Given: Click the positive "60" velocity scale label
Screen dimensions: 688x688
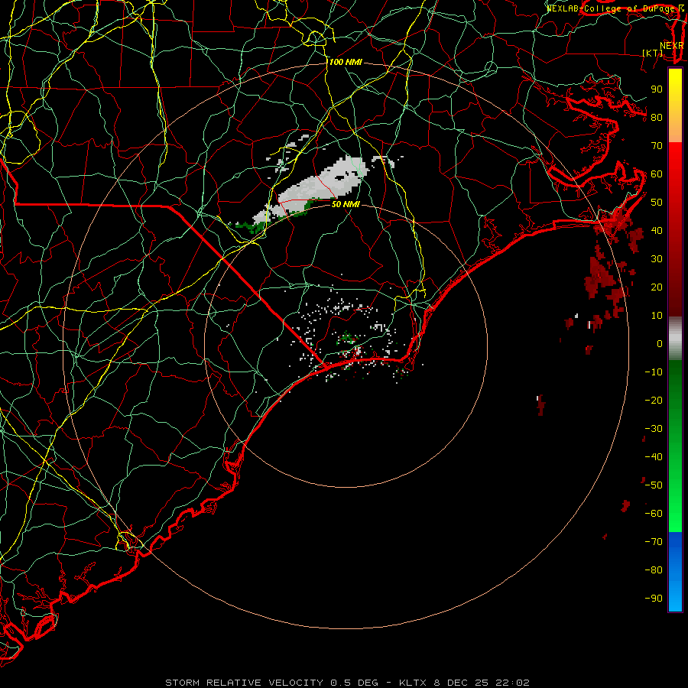Looking at the screenshot, I should 657,174.
